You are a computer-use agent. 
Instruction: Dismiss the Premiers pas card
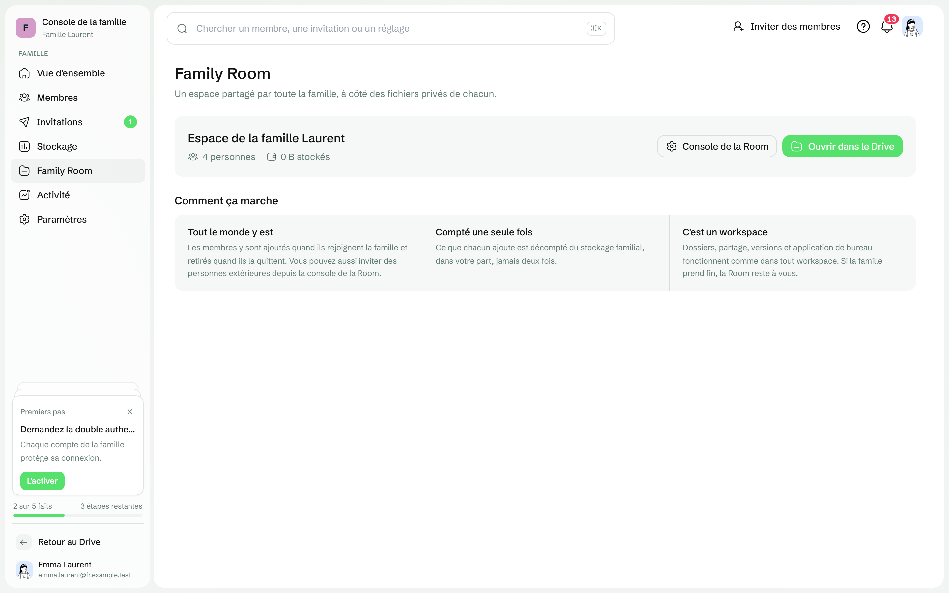pos(130,412)
